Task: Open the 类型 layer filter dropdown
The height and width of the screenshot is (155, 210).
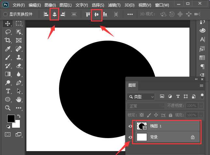Action: [x=141, y=97]
